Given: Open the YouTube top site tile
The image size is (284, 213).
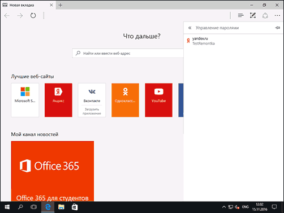Looking at the screenshot, I should click(x=158, y=100).
